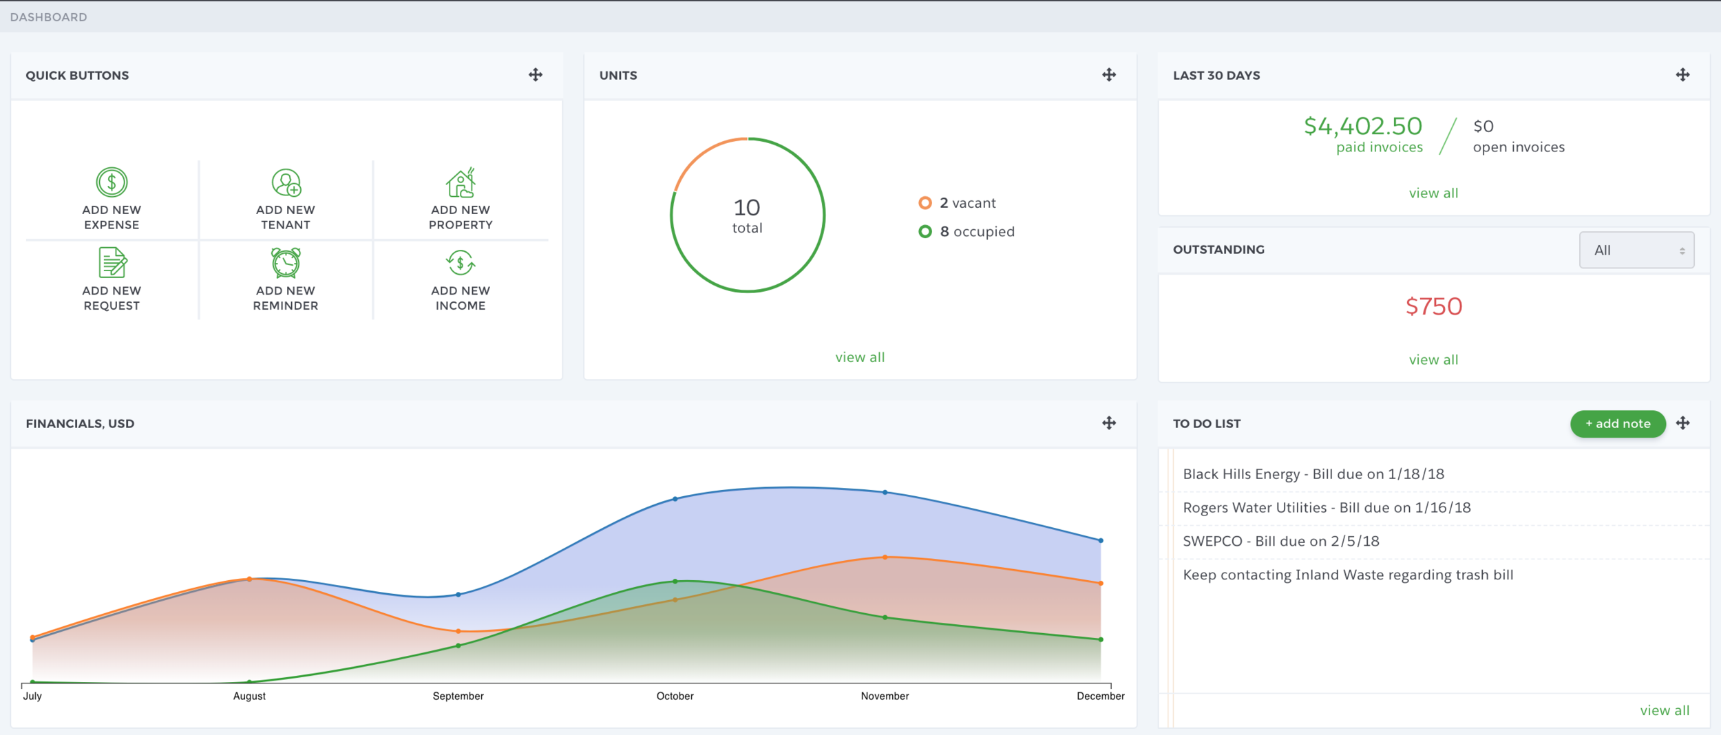Click the add note button
1721x735 pixels.
(x=1618, y=424)
